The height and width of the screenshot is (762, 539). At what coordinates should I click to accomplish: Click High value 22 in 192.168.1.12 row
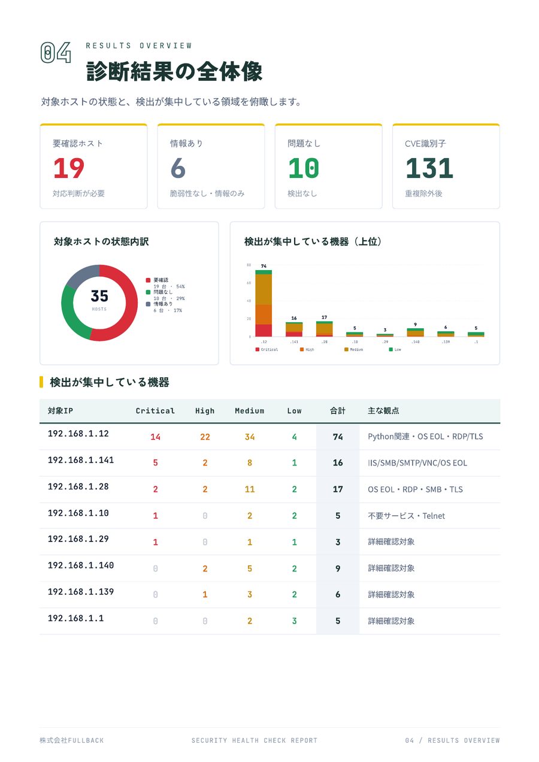[x=205, y=437]
